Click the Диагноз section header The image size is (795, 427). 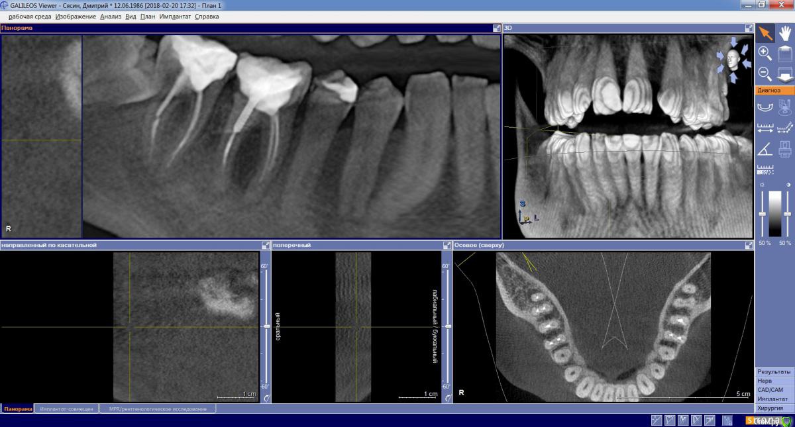(773, 90)
